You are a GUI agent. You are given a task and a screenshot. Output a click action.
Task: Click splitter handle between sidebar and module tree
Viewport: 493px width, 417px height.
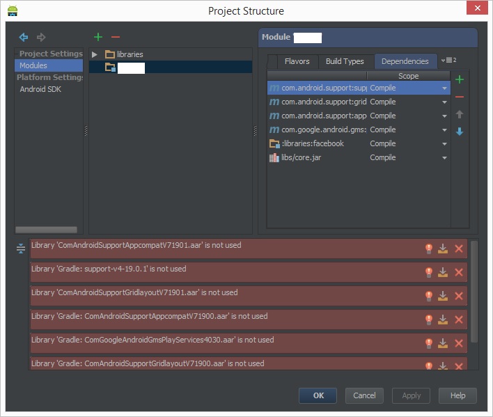click(x=86, y=131)
